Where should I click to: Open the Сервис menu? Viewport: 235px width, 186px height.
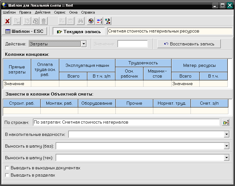pos(60,12)
